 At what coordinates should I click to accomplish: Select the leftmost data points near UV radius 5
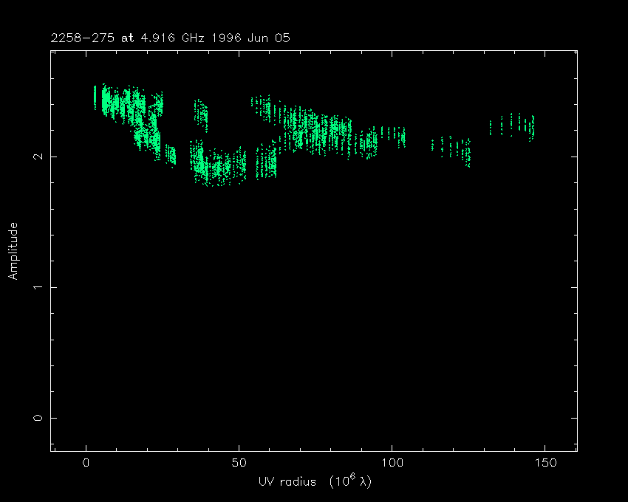pyautogui.click(x=103, y=98)
